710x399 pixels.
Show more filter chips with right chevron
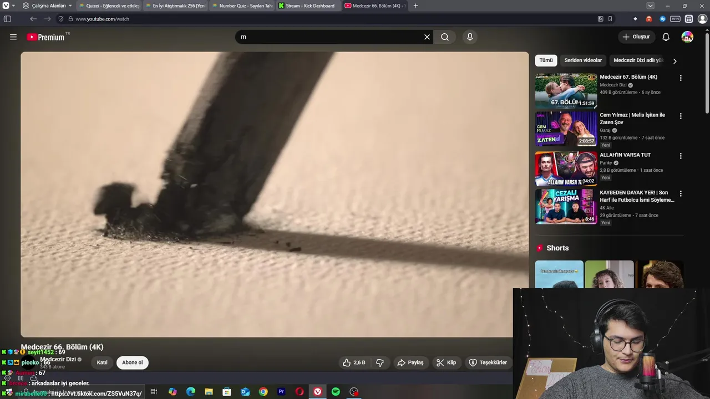click(674, 61)
